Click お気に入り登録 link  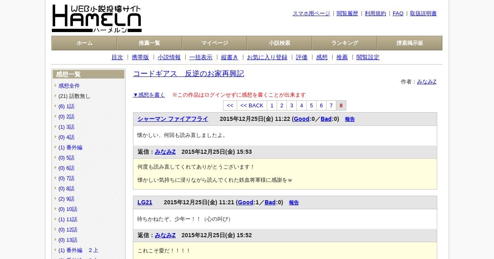[x=267, y=57]
